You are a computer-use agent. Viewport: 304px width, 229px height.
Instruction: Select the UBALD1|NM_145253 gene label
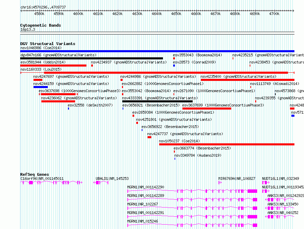(x=112, y=178)
